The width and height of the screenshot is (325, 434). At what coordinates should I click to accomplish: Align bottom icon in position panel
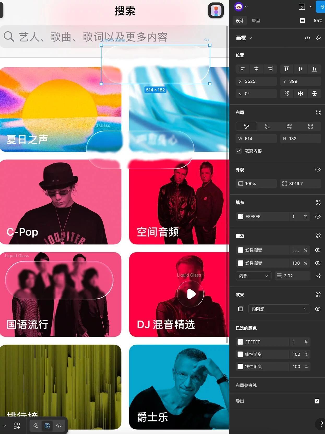coord(314,69)
